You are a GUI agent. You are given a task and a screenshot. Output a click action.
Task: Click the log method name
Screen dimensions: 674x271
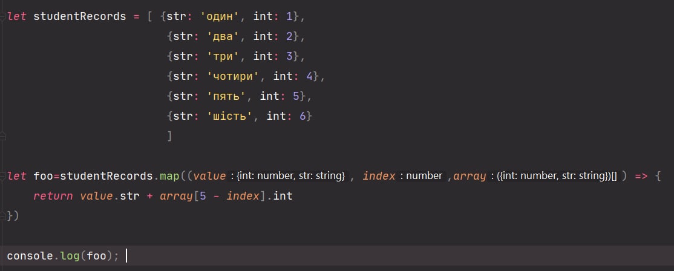point(70,256)
